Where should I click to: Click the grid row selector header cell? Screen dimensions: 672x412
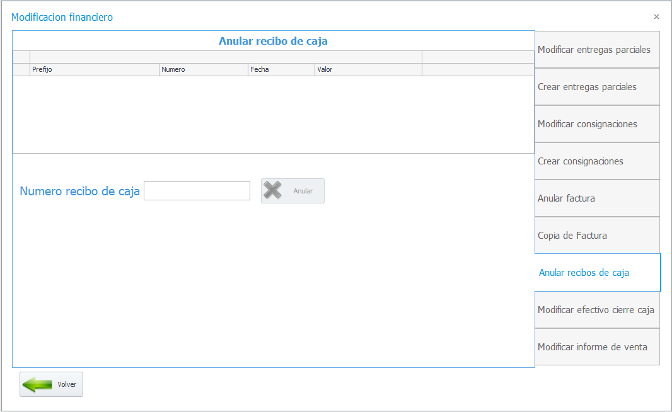pyautogui.click(x=21, y=69)
